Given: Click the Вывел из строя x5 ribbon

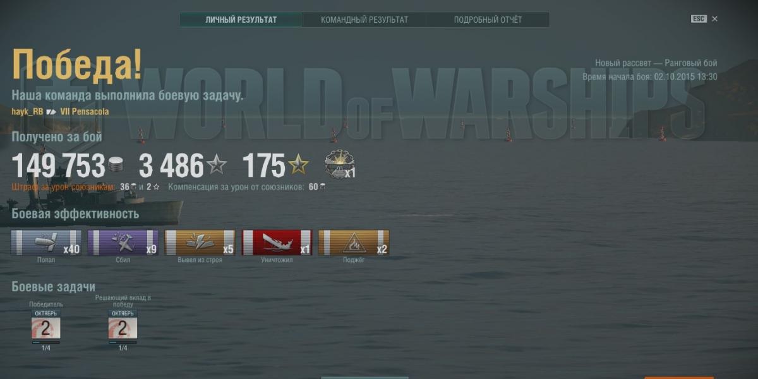Looking at the screenshot, I should pyautogui.click(x=200, y=243).
